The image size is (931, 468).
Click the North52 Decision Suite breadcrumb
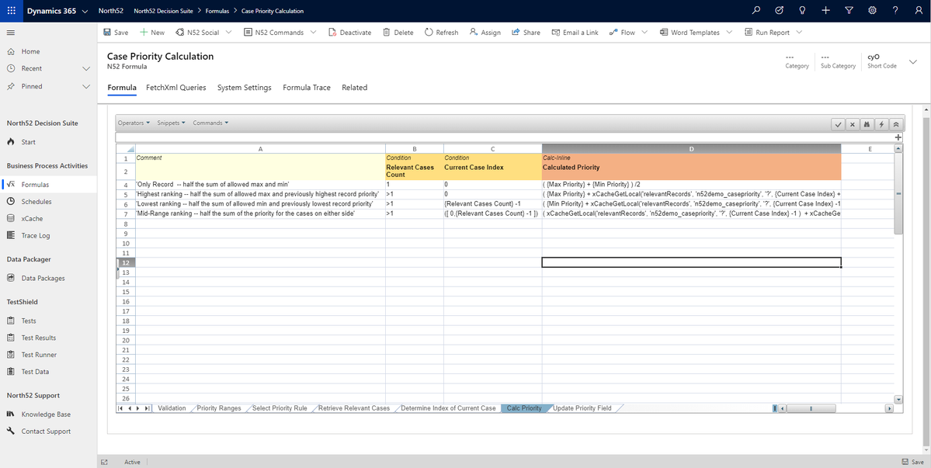tap(163, 12)
